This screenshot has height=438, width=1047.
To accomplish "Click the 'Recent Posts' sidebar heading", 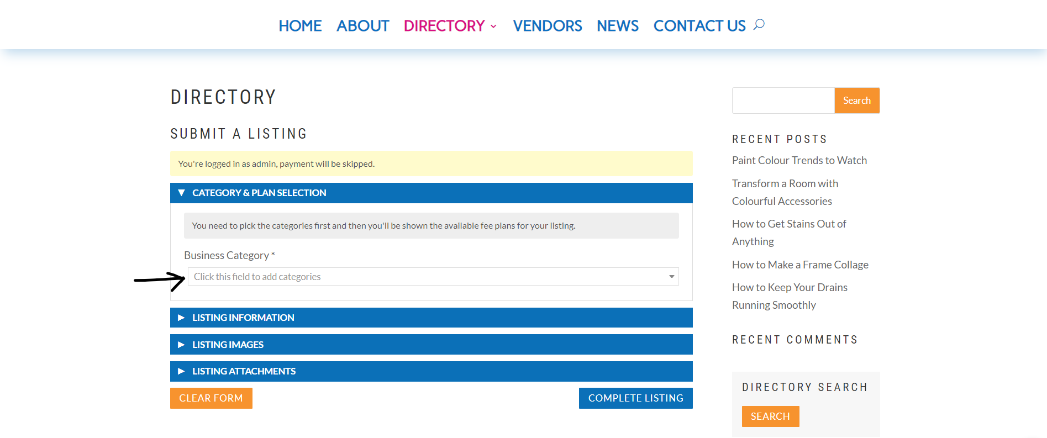I will [780, 139].
